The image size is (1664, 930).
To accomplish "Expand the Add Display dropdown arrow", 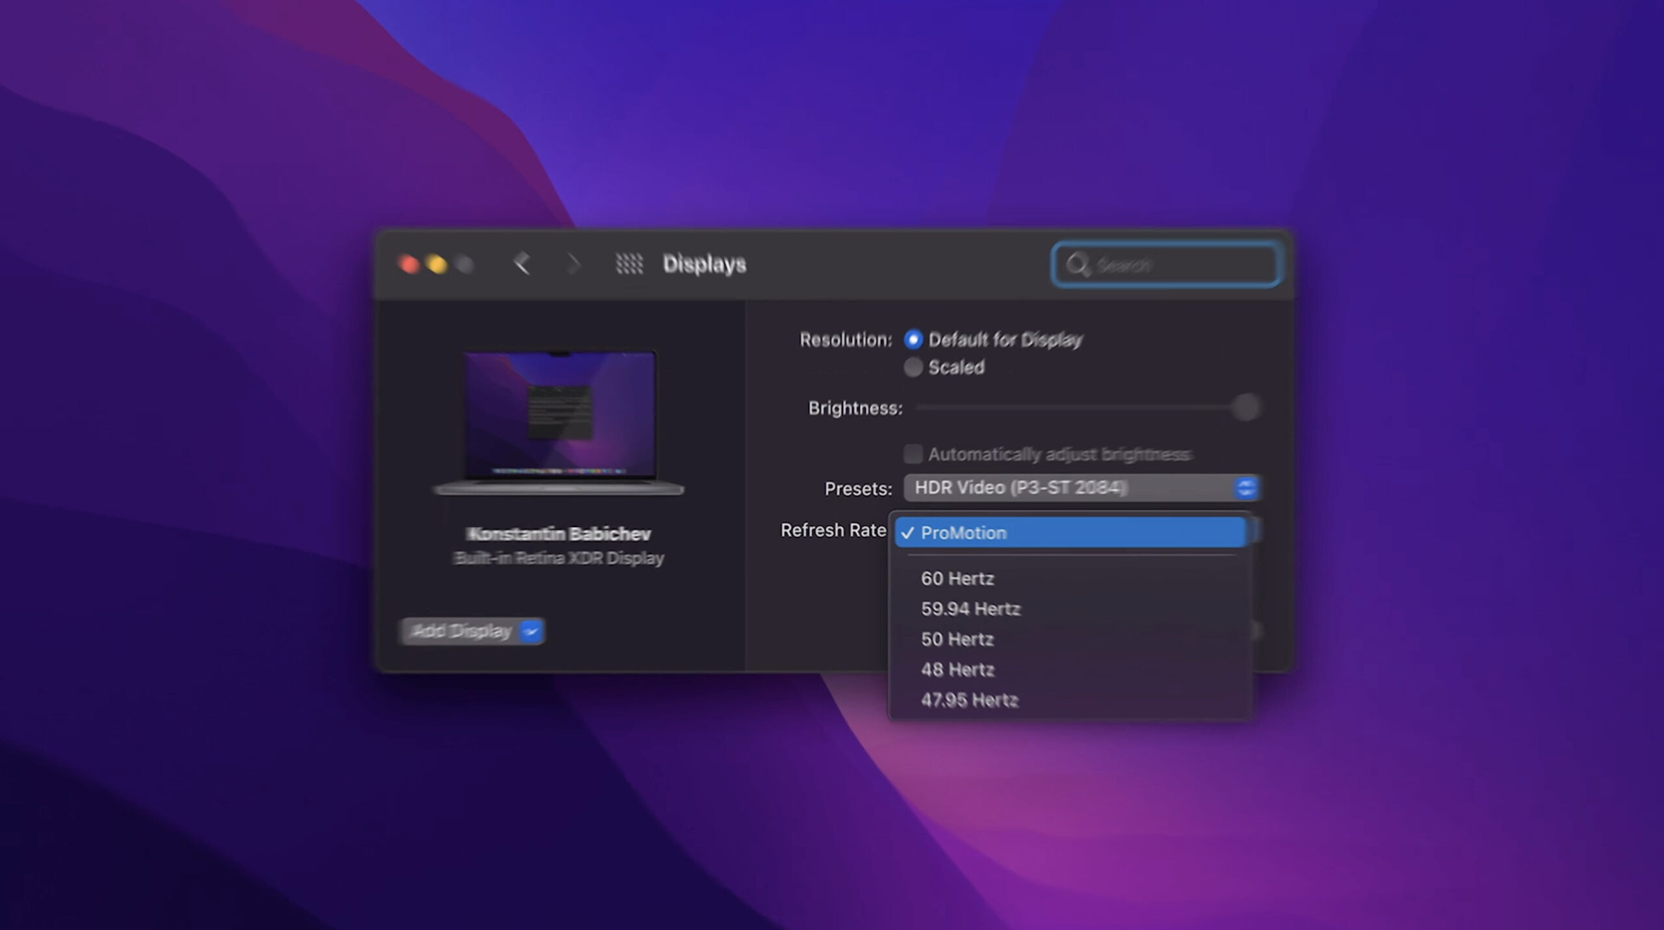I will point(531,631).
